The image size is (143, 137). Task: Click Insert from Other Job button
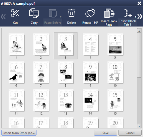coord(19,133)
